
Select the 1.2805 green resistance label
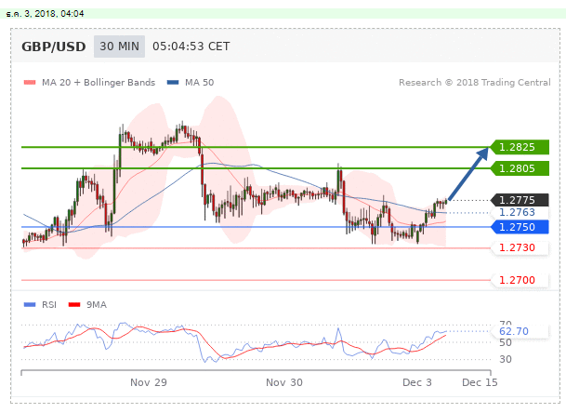point(520,168)
